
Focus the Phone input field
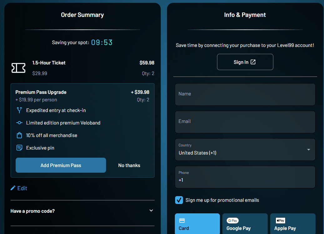pyautogui.click(x=245, y=177)
